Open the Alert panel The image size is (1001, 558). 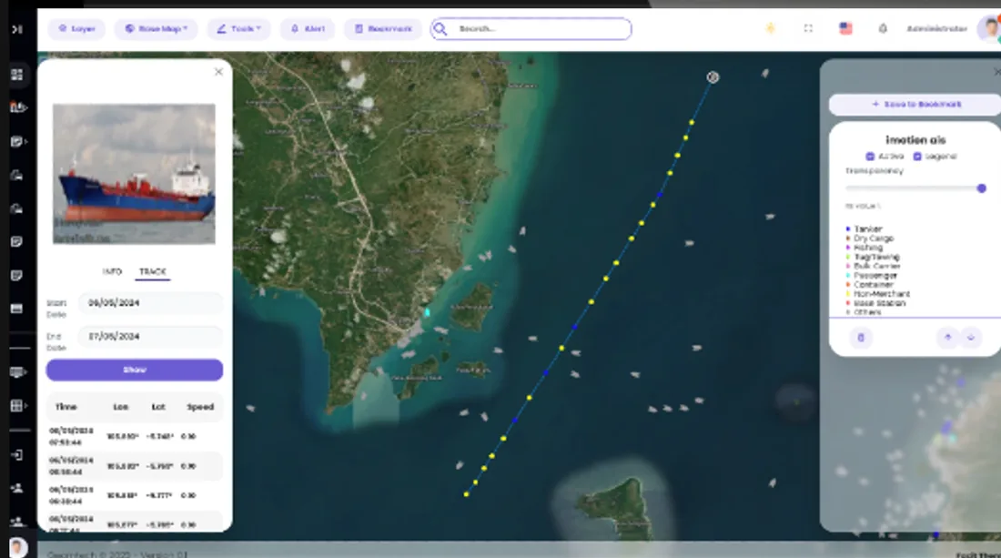[308, 29]
